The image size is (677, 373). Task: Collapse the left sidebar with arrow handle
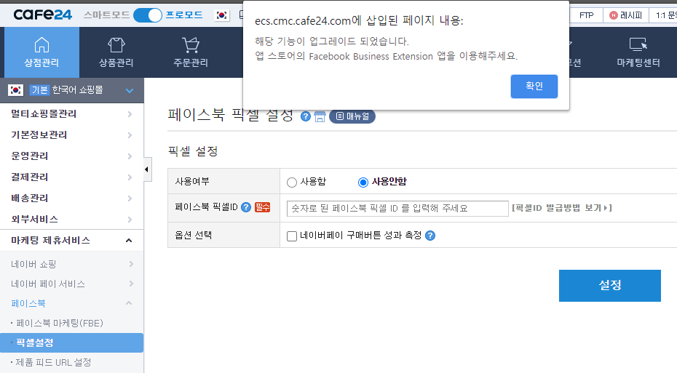[147, 169]
